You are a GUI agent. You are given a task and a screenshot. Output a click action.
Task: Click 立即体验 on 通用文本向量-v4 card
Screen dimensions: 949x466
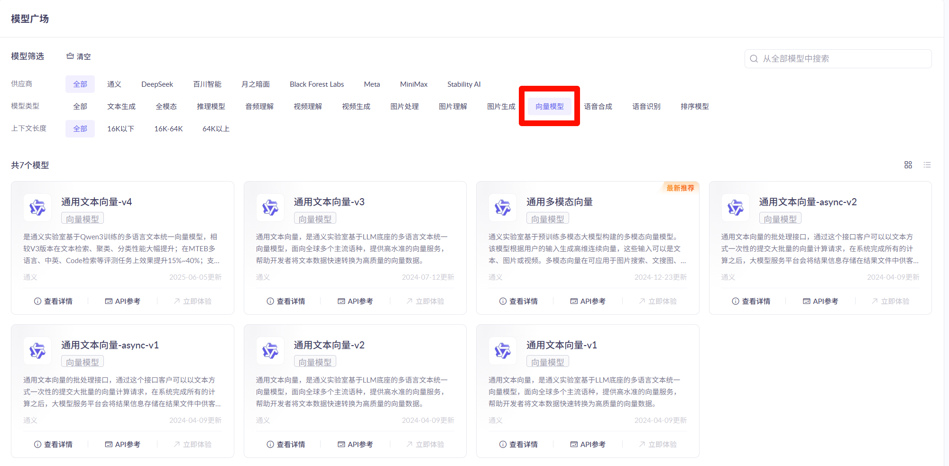tap(193, 302)
